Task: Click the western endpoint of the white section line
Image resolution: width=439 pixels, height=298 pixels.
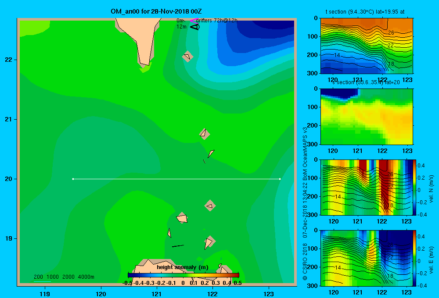Action: (x=73, y=179)
